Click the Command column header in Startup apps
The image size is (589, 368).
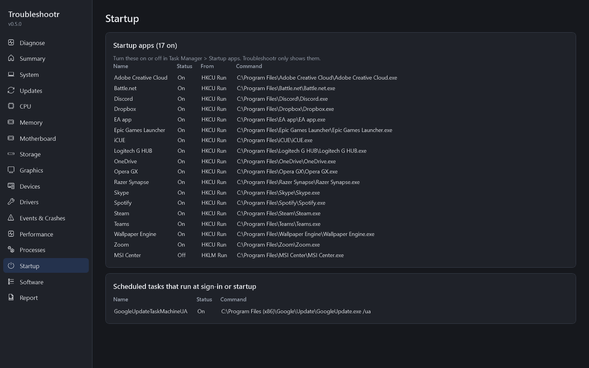(x=249, y=66)
